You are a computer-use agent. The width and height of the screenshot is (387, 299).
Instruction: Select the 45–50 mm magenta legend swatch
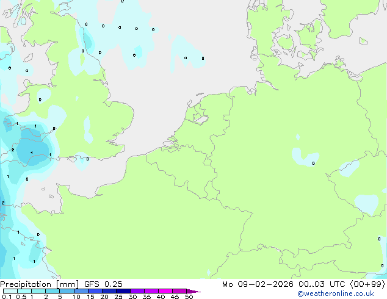coord(179,291)
